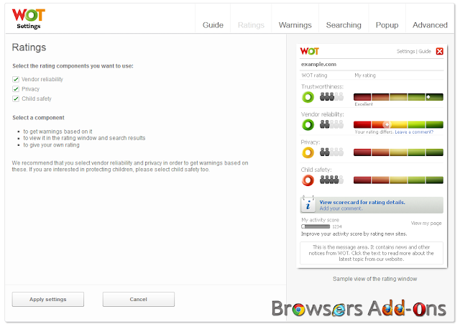The height and width of the screenshot is (327, 460).
Task: Close the WOT rating window sample
Action: pyautogui.click(x=439, y=51)
